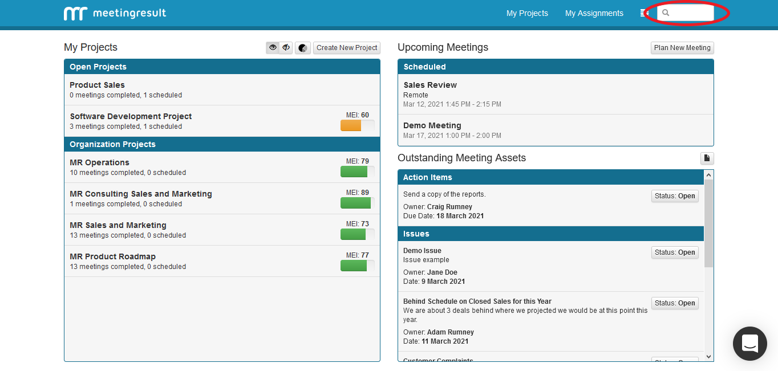Open Status dropdown for Send a copy item

[x=675, y=196]
